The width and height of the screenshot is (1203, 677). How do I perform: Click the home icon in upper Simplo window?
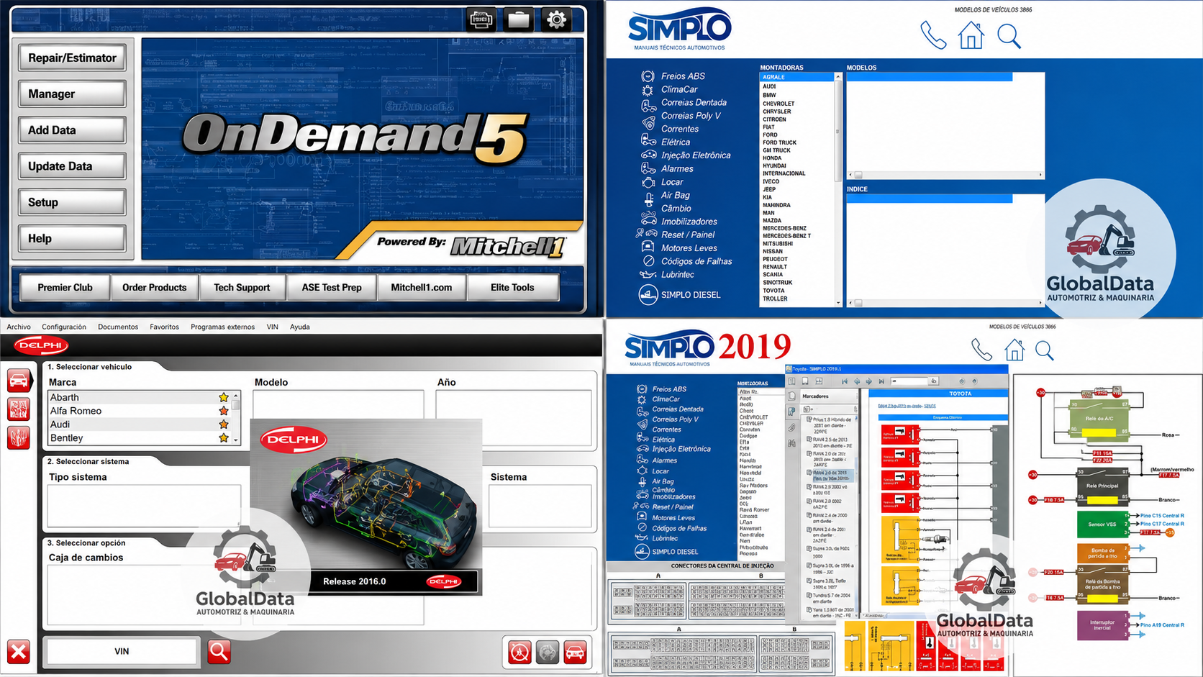pos(971,35)
